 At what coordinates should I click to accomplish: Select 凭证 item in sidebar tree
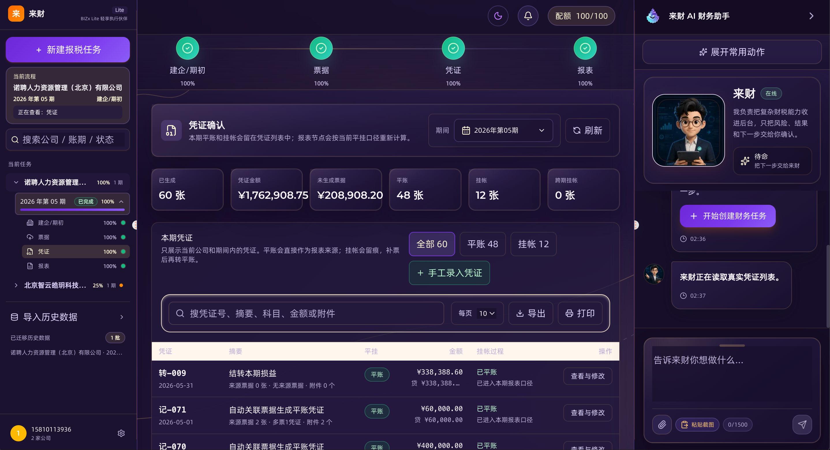click(x=75, y=252)
